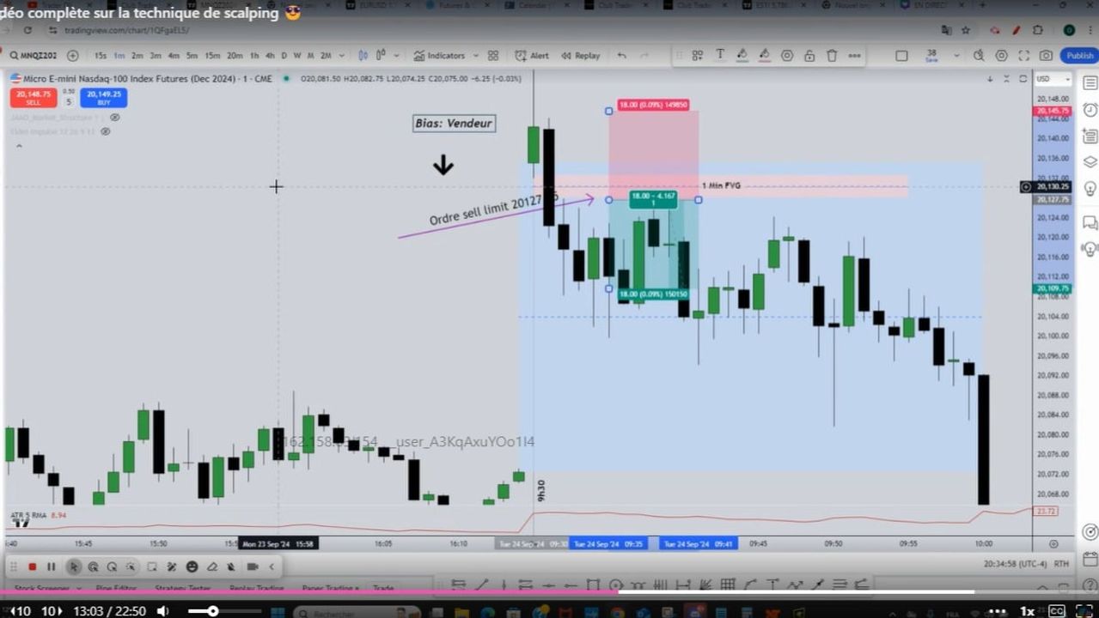Viewport: 1099px width, 618px height.
Task: Create a price Alert
Action: 532,56
